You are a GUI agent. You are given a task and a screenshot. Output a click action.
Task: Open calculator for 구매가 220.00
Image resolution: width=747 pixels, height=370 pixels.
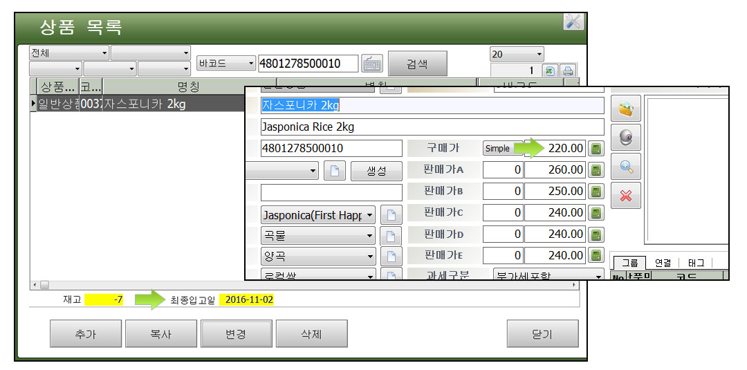pyautogui.click(x=595, y=149)
